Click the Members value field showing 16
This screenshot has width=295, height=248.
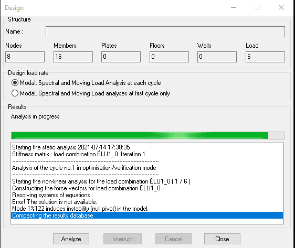(73, 57)
